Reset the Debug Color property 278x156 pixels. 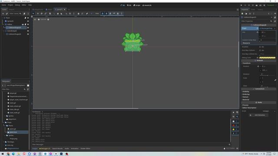(258, 58)
